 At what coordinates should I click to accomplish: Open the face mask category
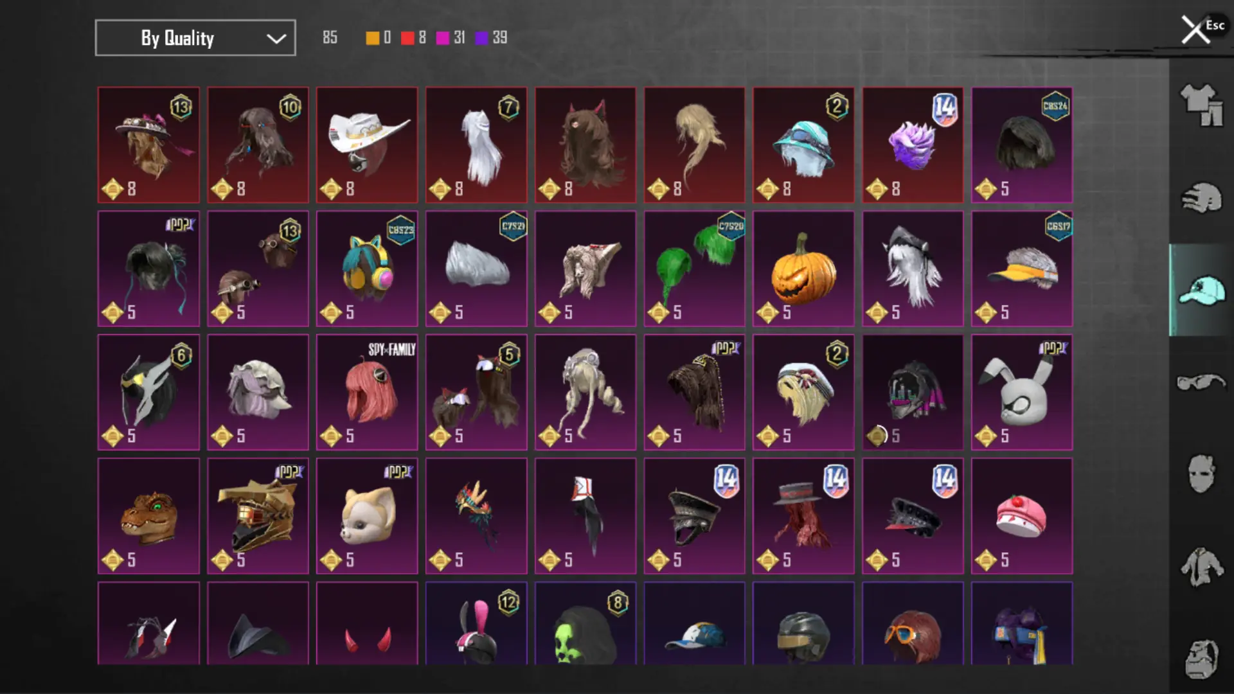tap(1201, 474)
